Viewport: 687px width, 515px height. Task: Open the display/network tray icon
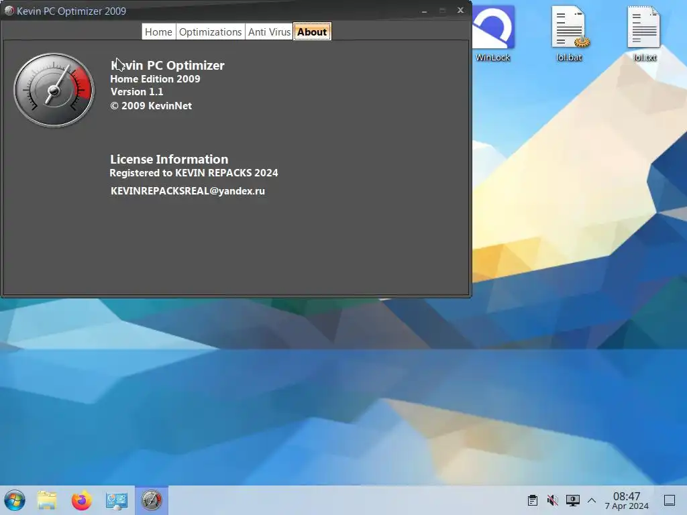point(573,500)
